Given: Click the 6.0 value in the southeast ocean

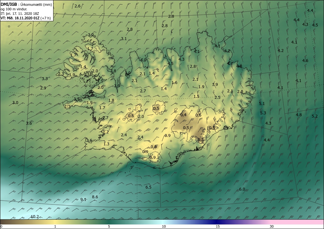Looking at the screenshot, I should point(242,189).
